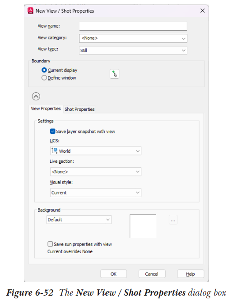Toggle Save layer snapshot with view checkbox
Viewport: 228px width, 302px height.
coord(52,132)
